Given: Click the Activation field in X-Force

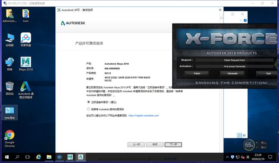Looking at the screenshot, I should 234,66.
